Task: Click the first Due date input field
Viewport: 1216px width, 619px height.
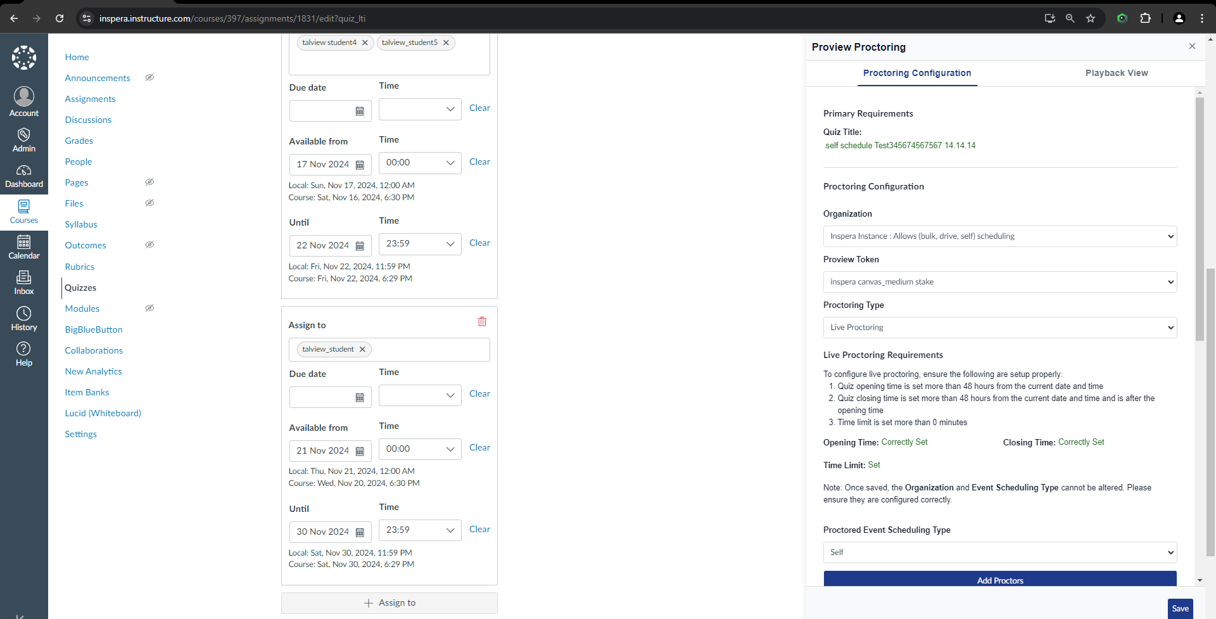Action: 330,111
